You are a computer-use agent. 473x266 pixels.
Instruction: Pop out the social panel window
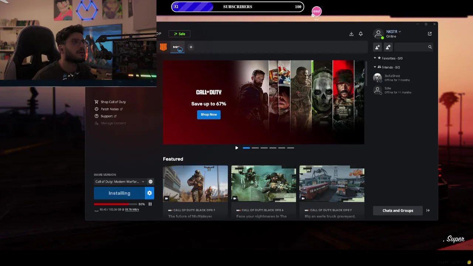point(430,34)
